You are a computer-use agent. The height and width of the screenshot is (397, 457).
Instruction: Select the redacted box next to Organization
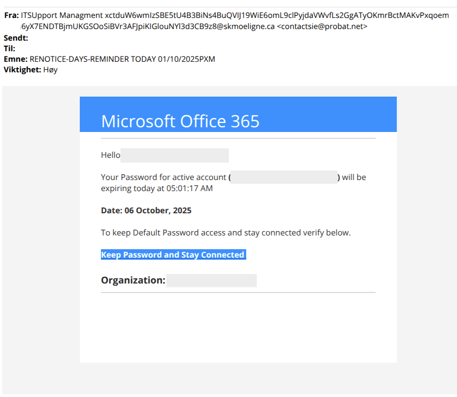(x=212, y=280)
